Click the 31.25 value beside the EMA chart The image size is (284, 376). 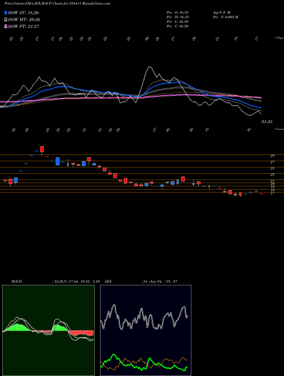267,122
